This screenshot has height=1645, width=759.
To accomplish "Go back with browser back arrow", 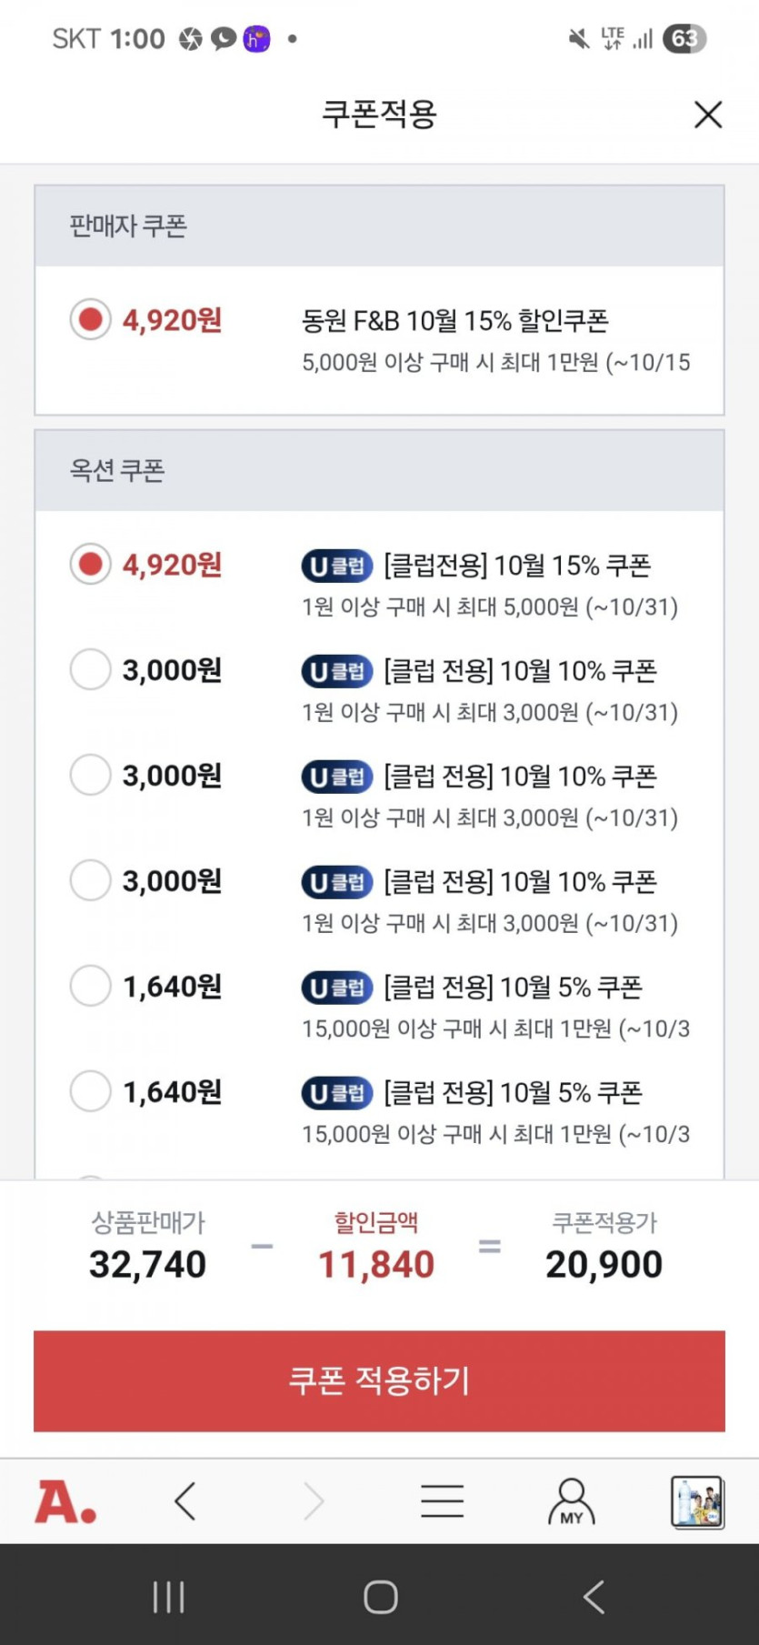I will coord(185,1501).
